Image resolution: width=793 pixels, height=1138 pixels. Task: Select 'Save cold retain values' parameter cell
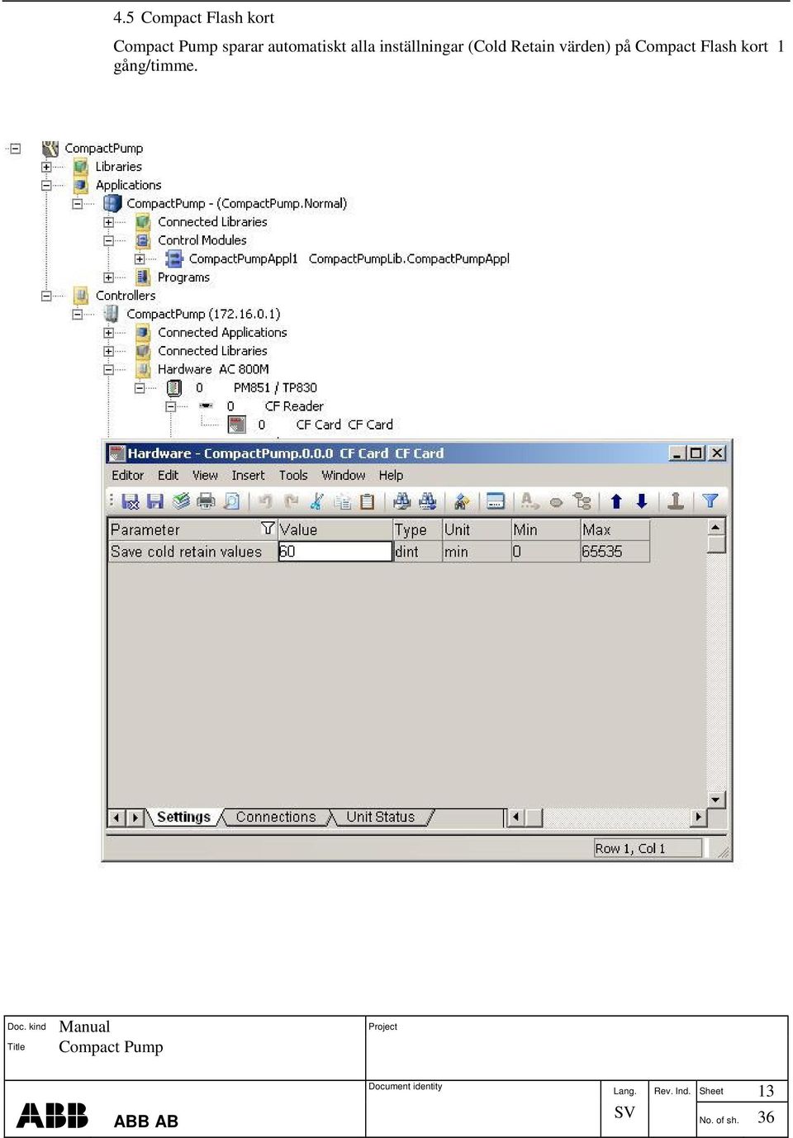[192, 551]
